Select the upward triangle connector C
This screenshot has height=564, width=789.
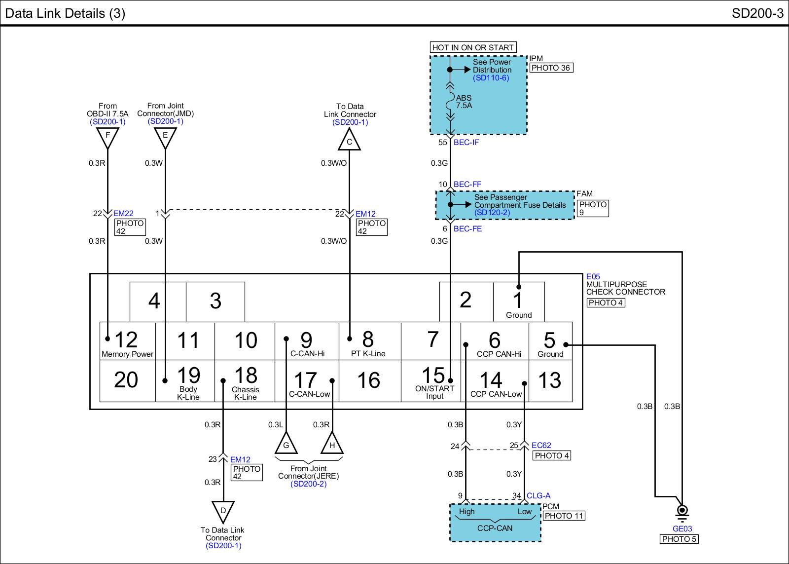tap(349, 141)
